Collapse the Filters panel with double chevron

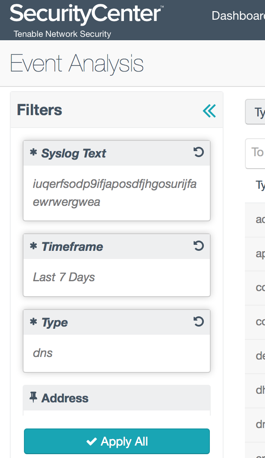tap(209, 111)
